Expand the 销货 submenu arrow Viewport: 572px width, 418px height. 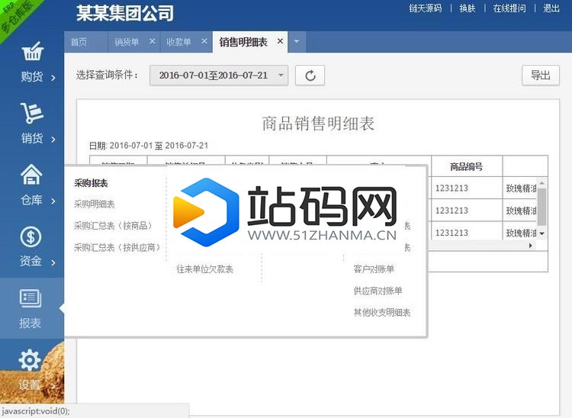coord(53,140)
